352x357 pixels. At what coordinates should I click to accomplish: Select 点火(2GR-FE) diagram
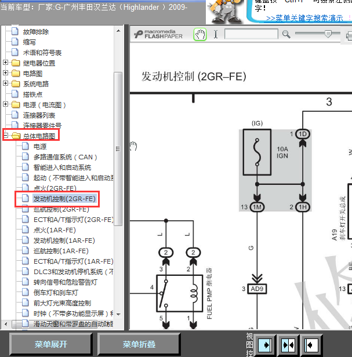(x=55, y=188)
